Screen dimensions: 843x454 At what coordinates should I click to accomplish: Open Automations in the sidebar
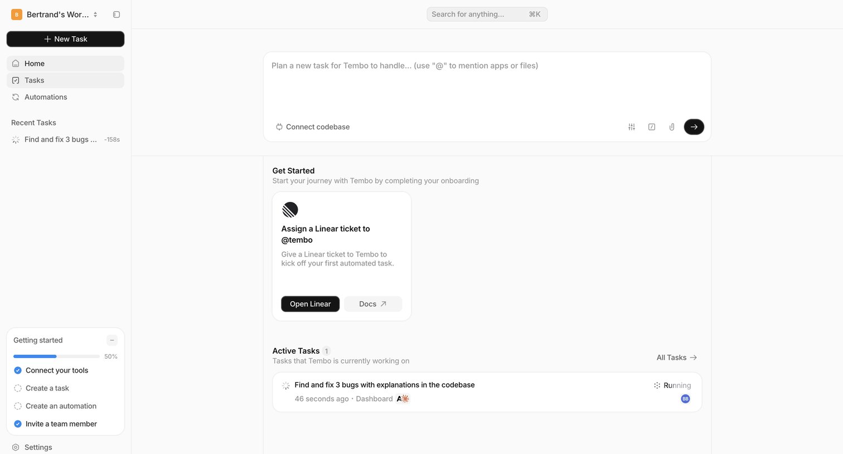point(65,97)
